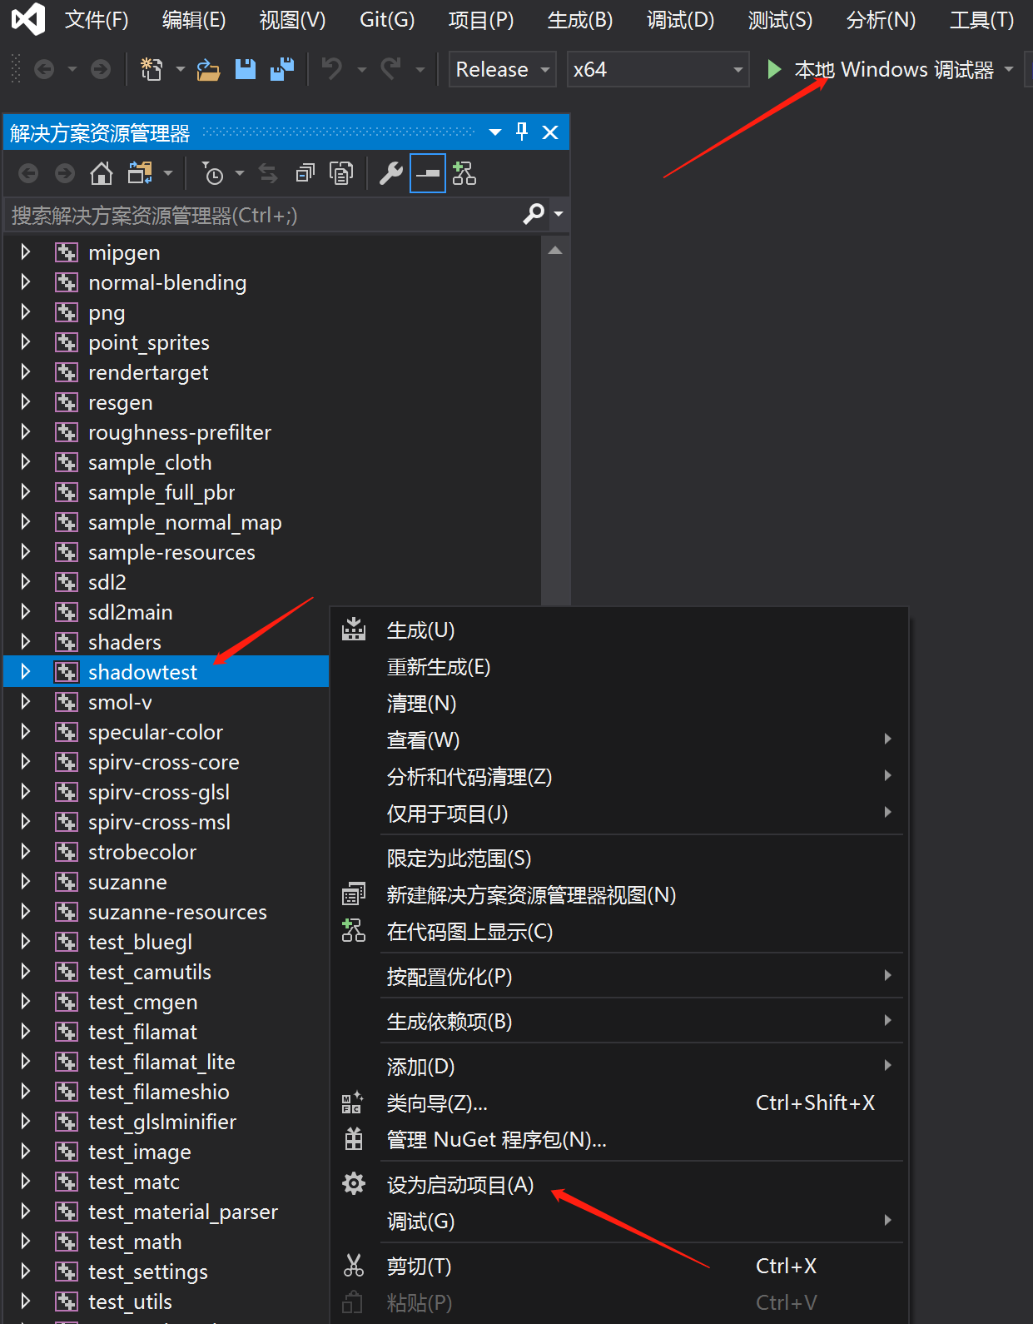This screenshot has width=1033, height=1324.
Task: Close the Solution Explorer panel
Action: [550, 132]
